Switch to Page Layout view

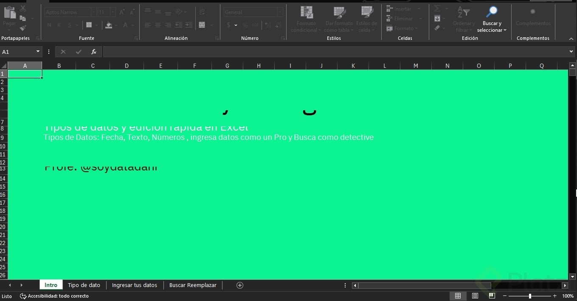[475, 296]
